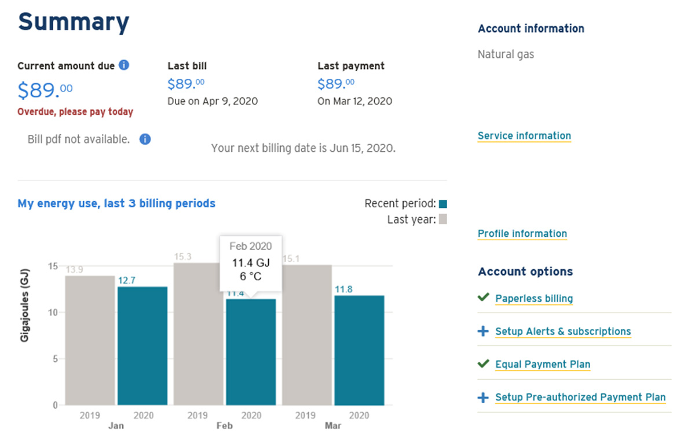The width and height of the screenshot is (695, 443).
Task: Click the next billing date Jun 15 notice
Action: [303, 148]
